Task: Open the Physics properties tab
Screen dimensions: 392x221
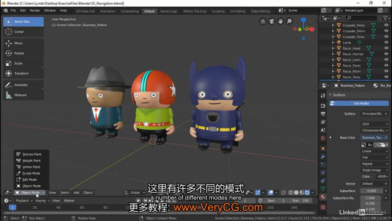Action: [323, 173]
